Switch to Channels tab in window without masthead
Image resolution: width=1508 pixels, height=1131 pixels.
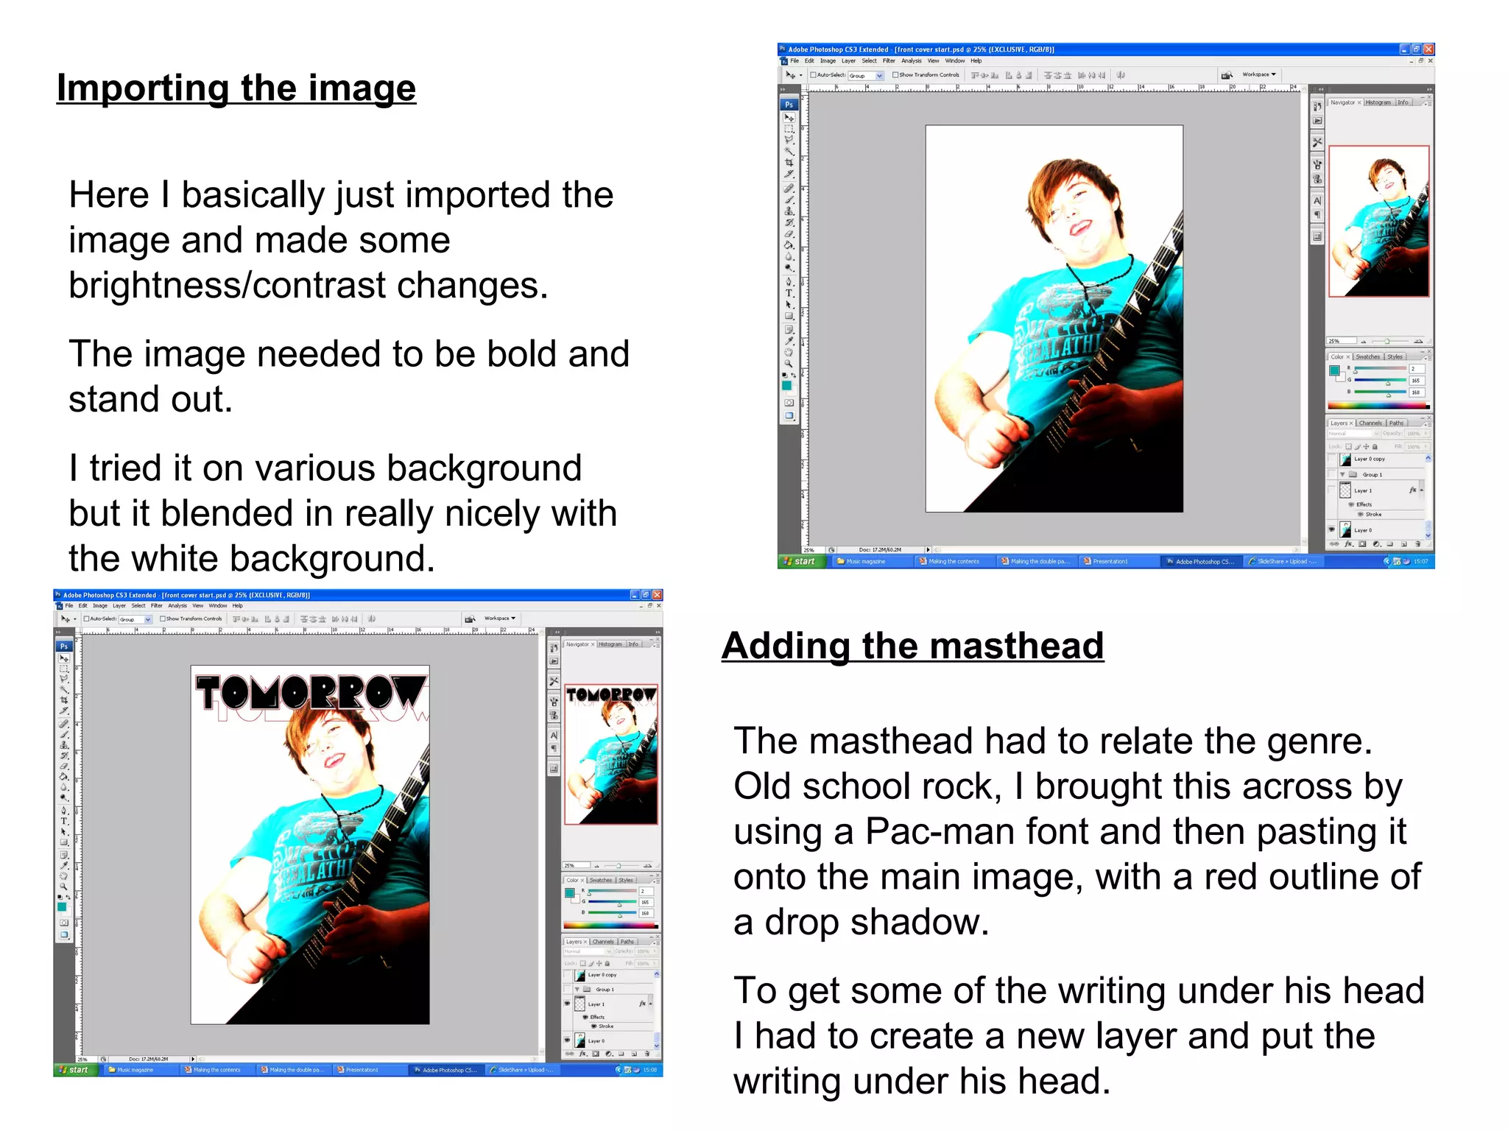pyautogui.click(x=1370, y=423)
